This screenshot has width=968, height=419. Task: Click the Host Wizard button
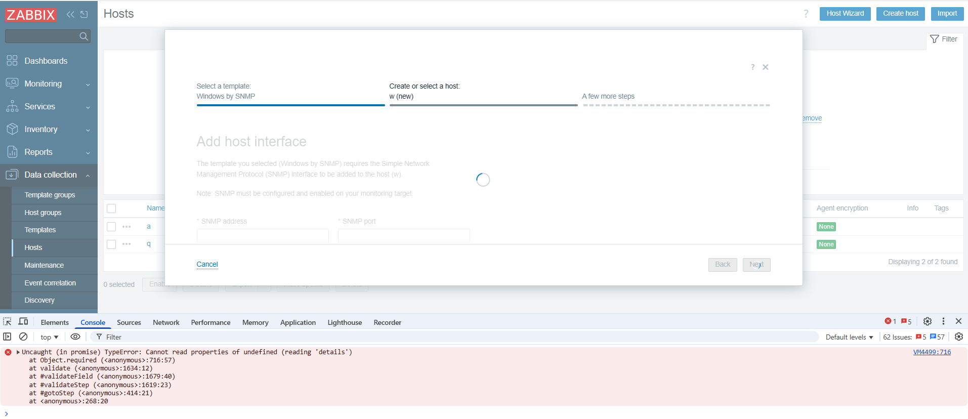(845, 14)
